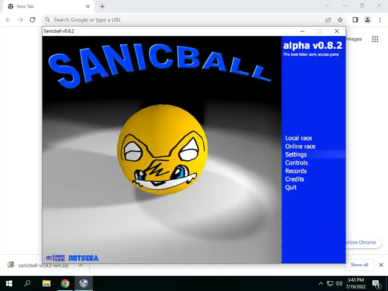Click the yellow ball character
This screenshot has height=291, width=388.
[x=162, y=149]
